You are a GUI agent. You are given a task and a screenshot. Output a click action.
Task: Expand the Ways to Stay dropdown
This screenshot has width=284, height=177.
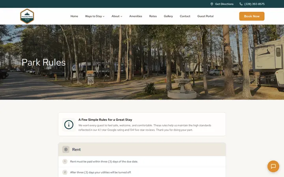coord(95,16)
